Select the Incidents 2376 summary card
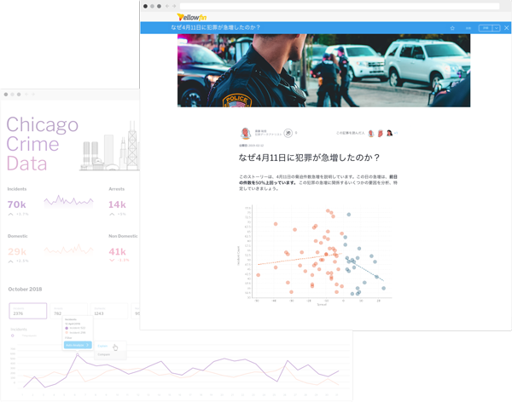The width and height of the screenshot is (512, 402). [28, 312]
